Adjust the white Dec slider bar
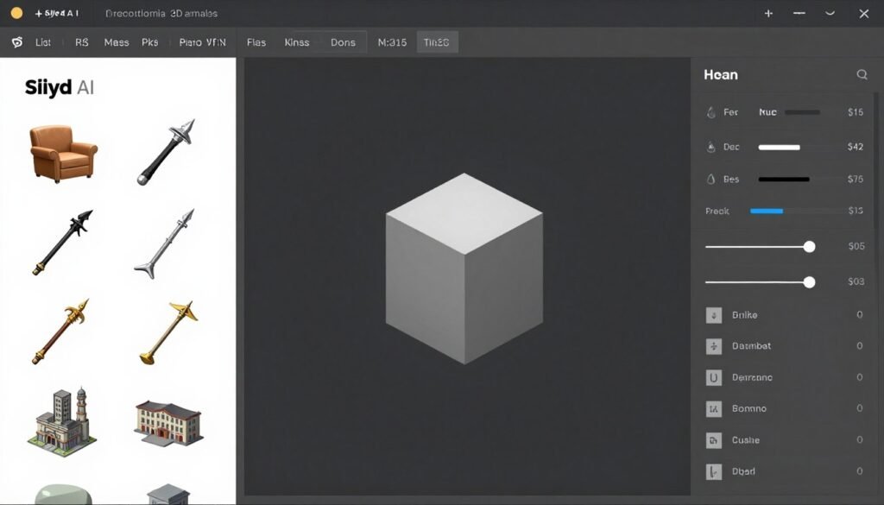 [x=780, y=148]
